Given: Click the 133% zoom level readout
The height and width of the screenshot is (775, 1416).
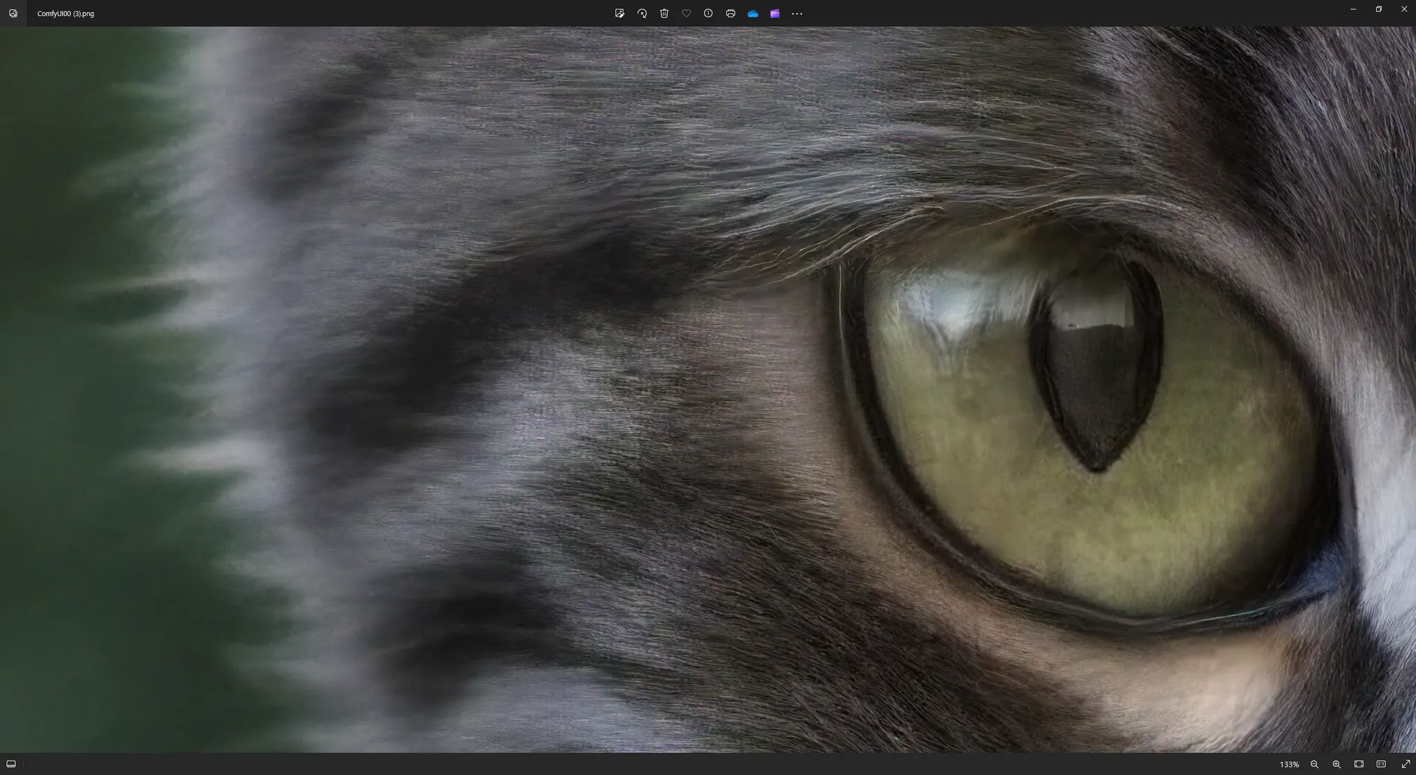Looking at the screenshot, I should (x=1289, y=764).
